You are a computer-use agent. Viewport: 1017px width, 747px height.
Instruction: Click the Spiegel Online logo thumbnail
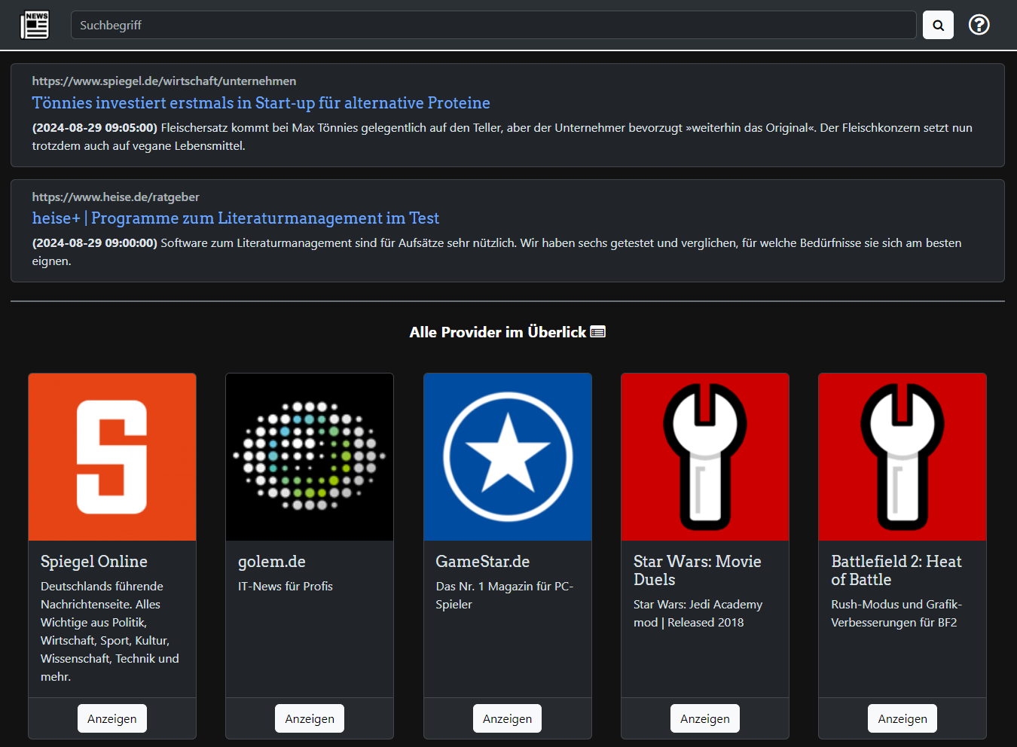pos(112,457)
